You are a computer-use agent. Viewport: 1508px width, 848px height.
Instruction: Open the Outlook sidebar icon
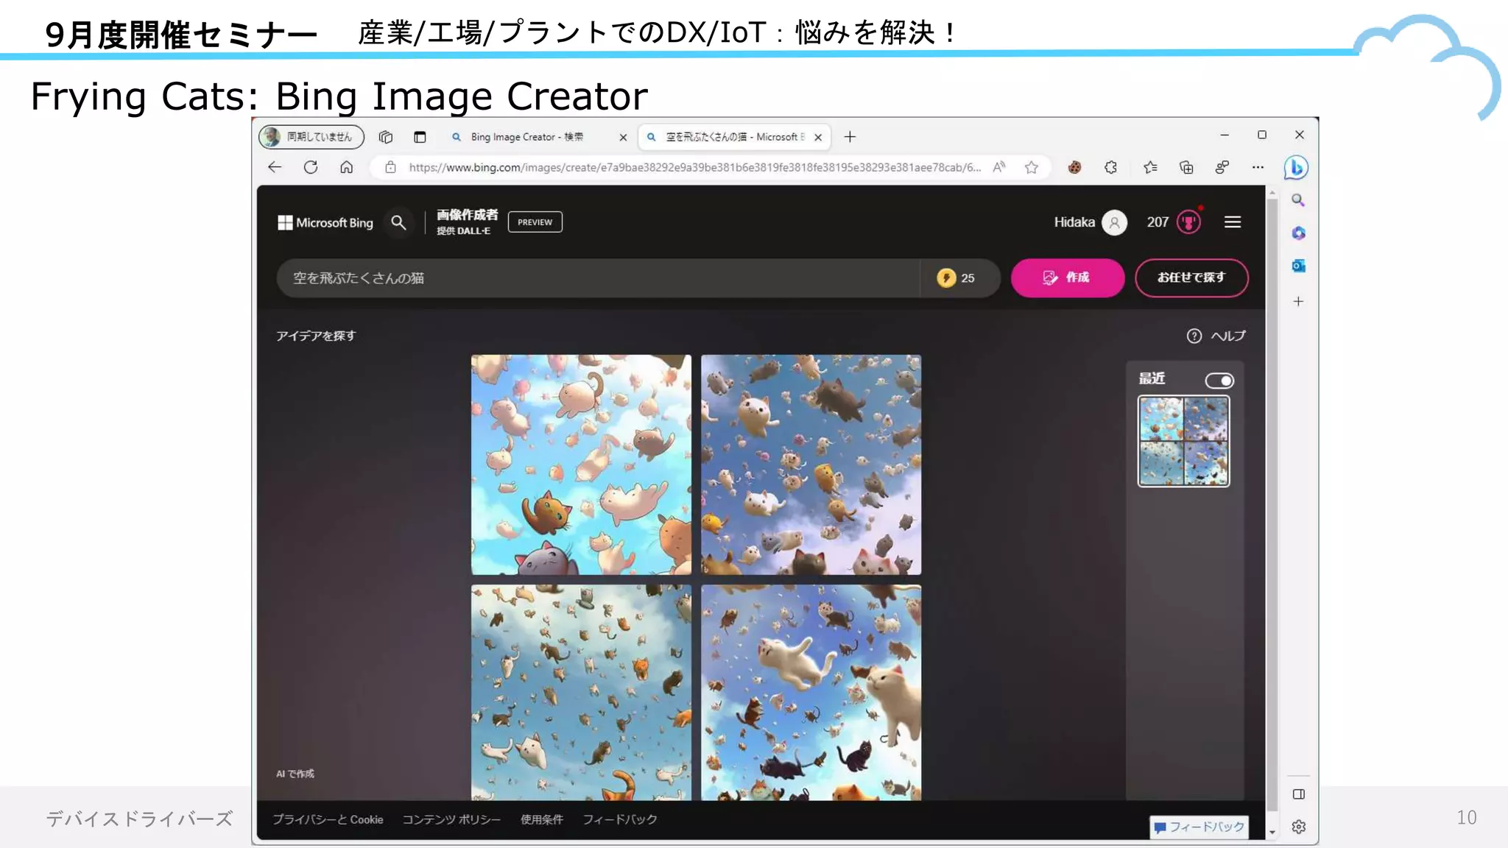tap(1298, 266)
